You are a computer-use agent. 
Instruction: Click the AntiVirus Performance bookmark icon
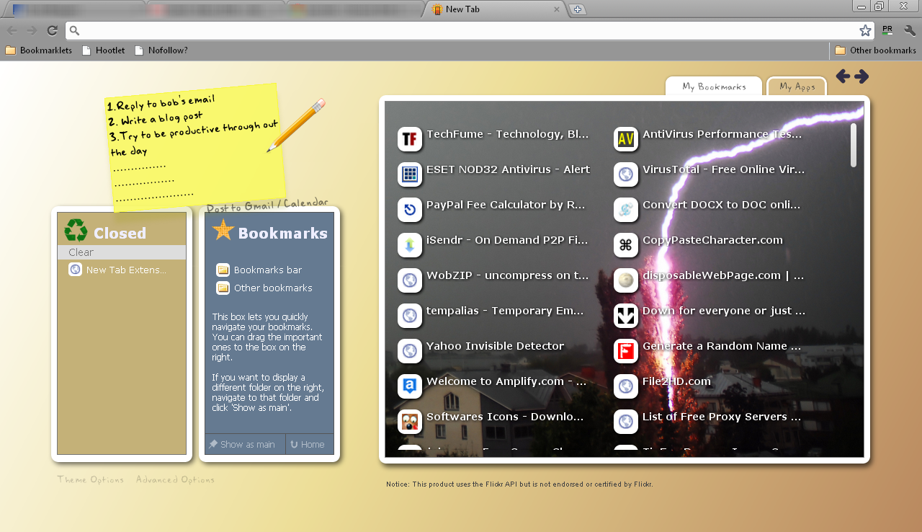click(626, 139)
